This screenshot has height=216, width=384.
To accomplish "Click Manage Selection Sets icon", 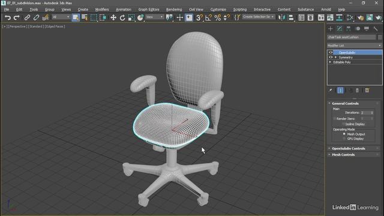I will (237, 17).
